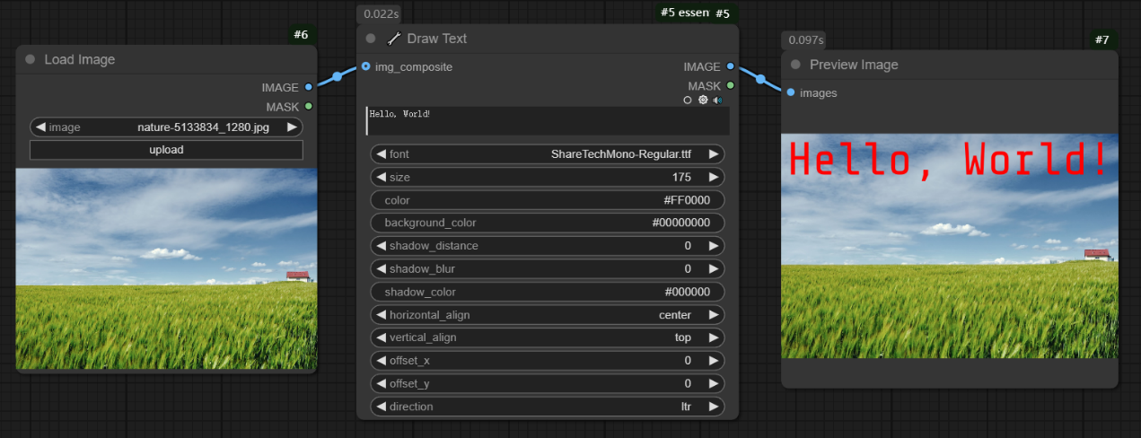The image size is (1141, 438).
Task: Increase the size value with right arrow
Action: (x=713, y=178)
